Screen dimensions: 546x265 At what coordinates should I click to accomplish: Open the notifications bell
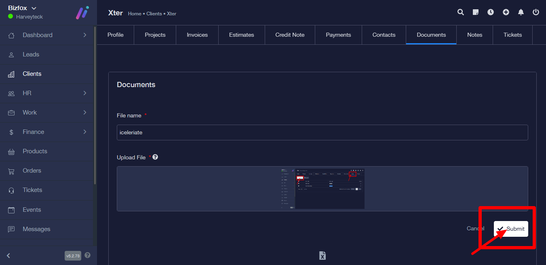(521, 12)
